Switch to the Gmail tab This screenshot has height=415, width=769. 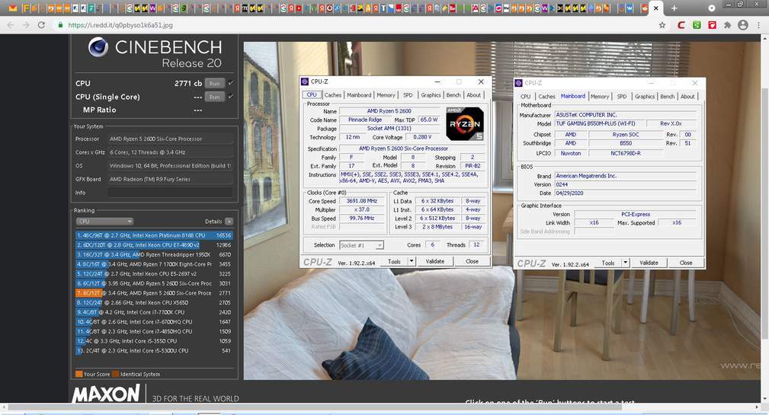pos(13,8)
